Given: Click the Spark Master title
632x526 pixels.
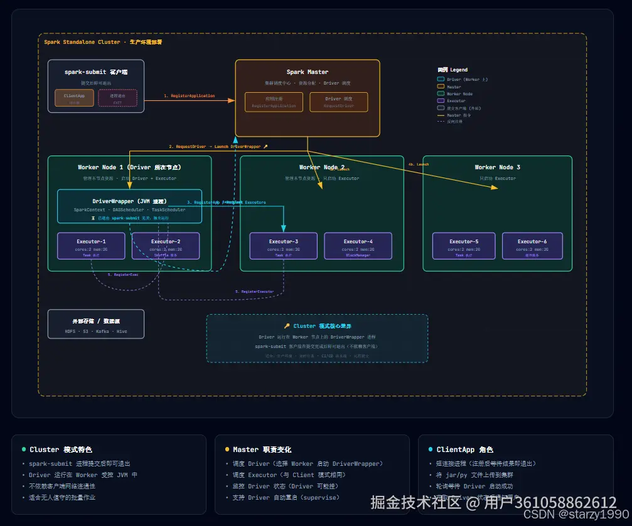Looking at the screenshot, I should [307, 71].
